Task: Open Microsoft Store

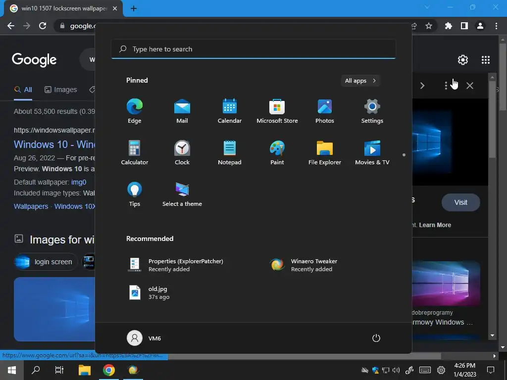Action: [277, 111]
